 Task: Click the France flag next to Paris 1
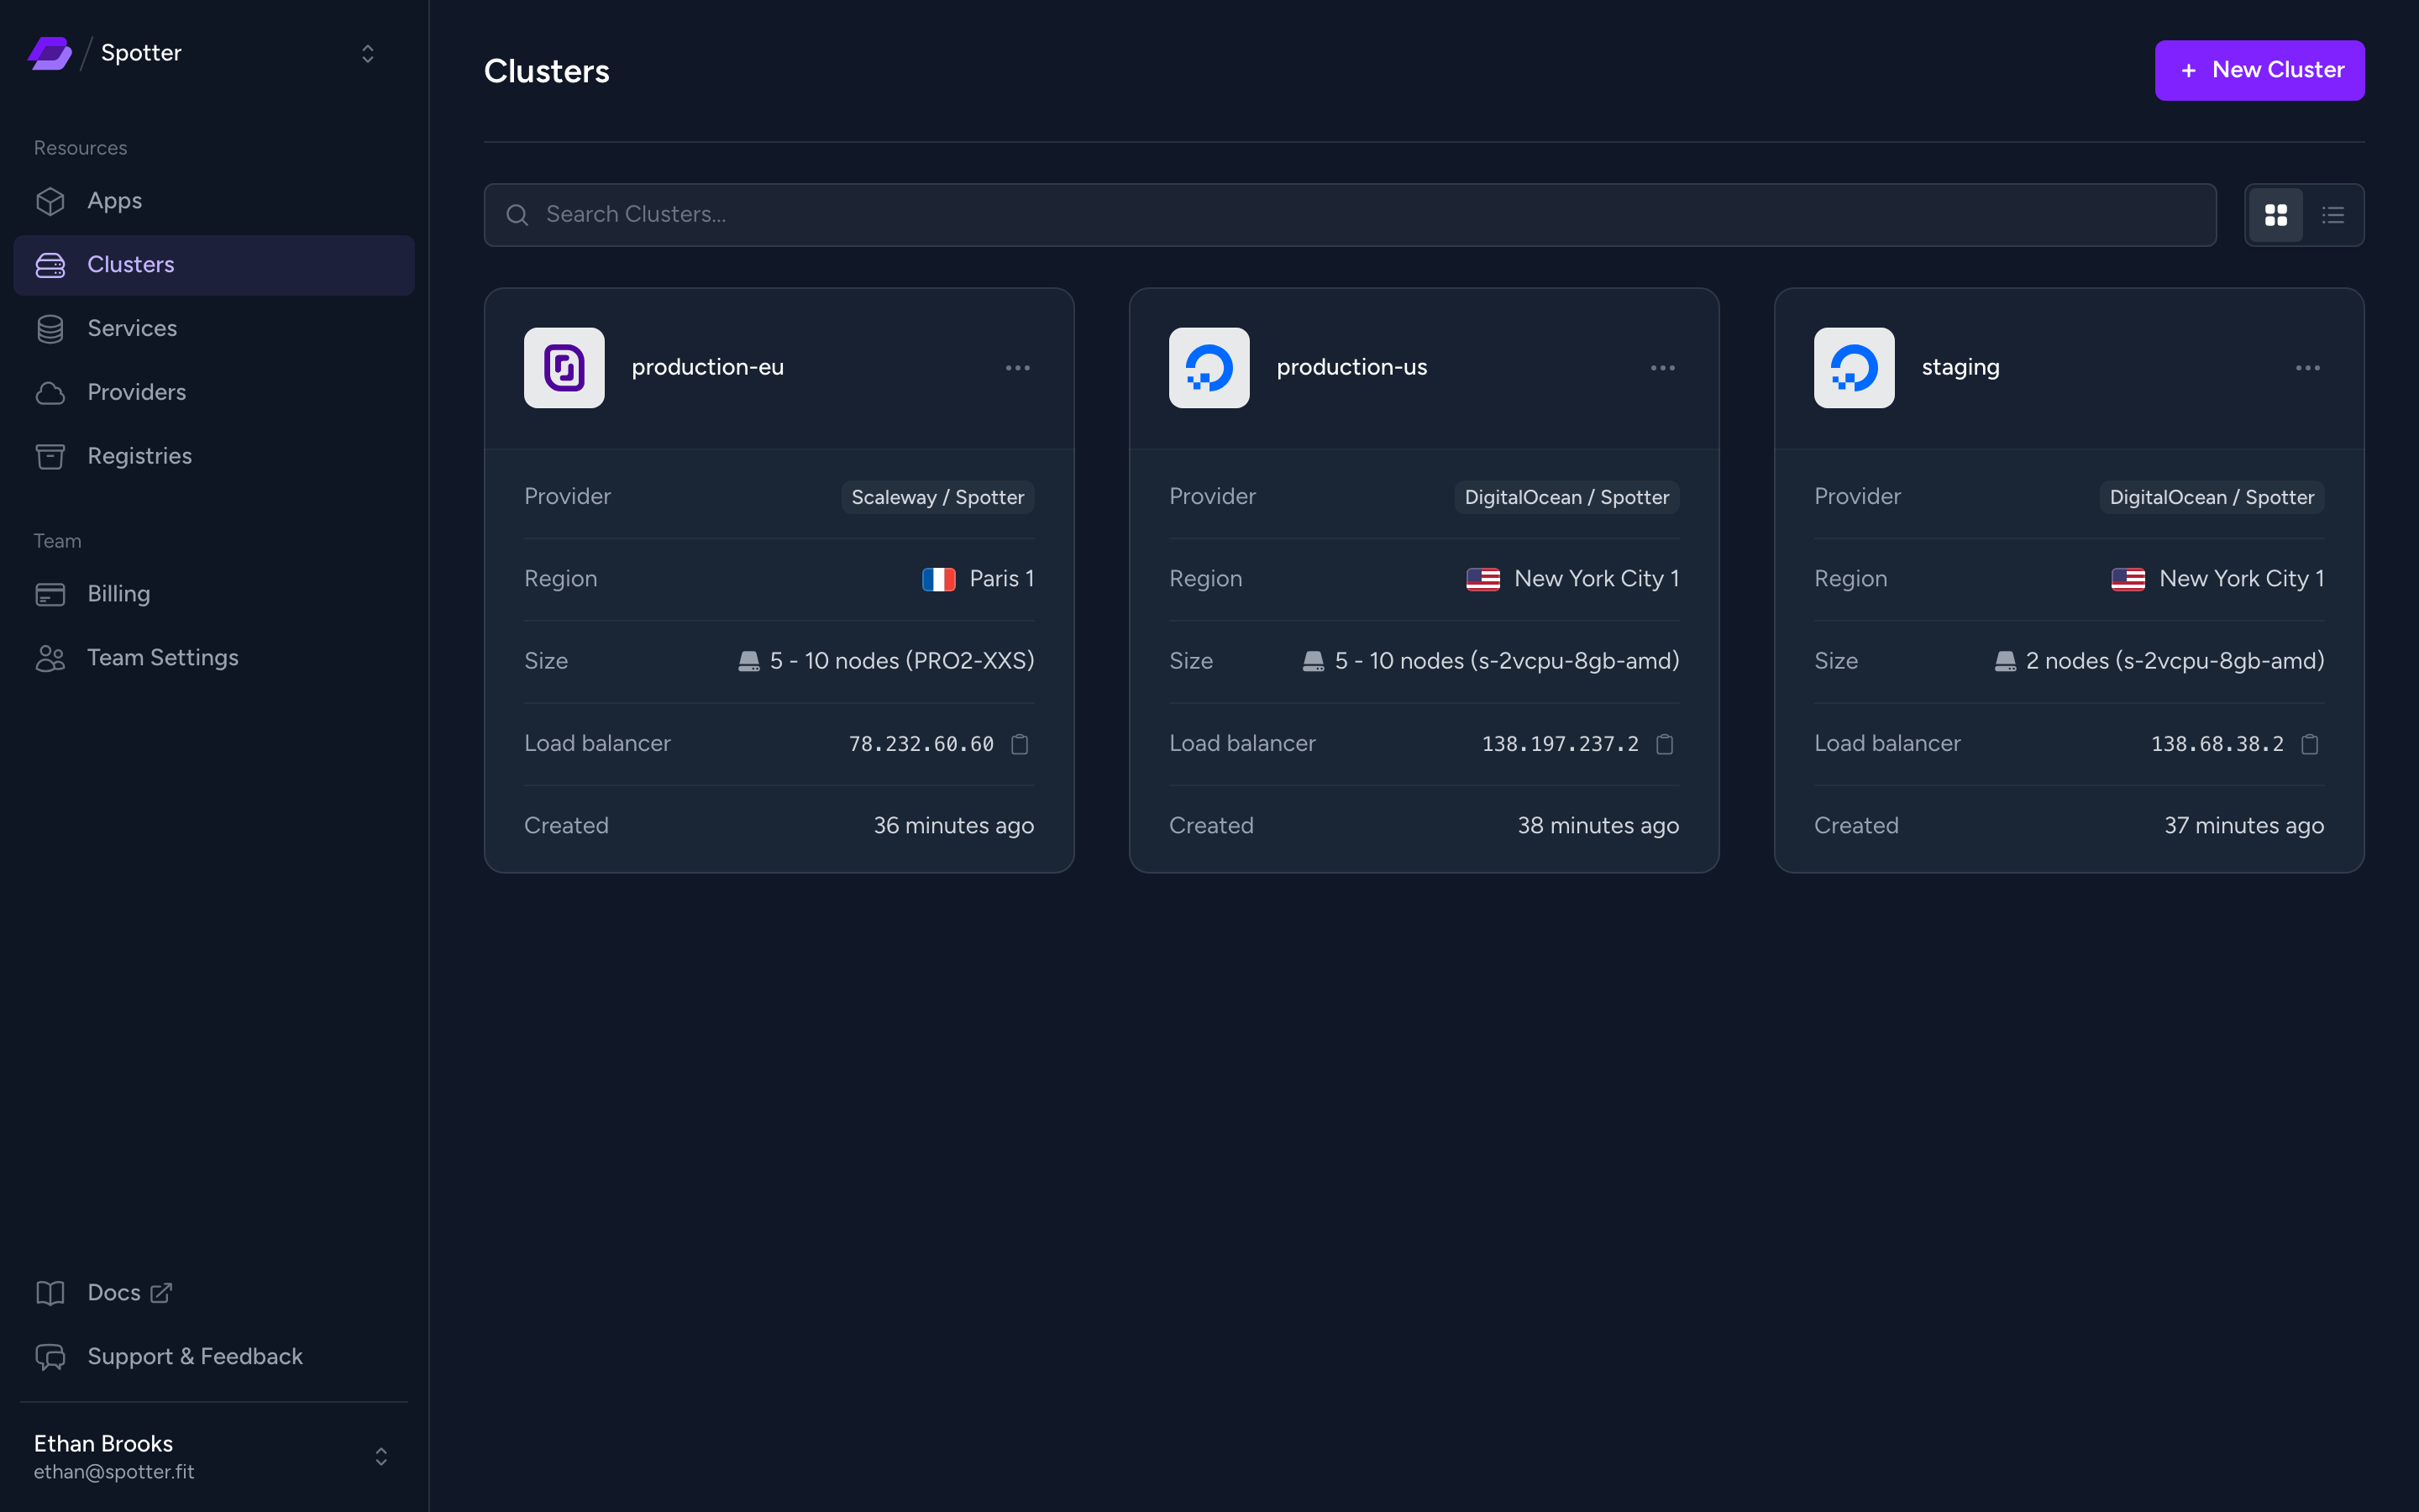938,579
